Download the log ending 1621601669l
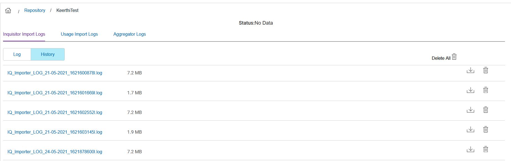 click(470, 90)
